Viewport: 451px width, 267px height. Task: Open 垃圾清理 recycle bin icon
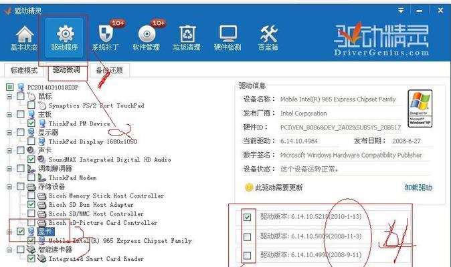(187, 34)
